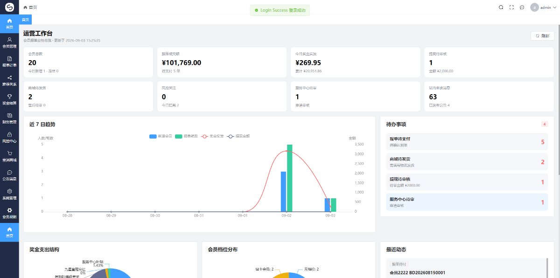Click the blue bar at 09-03

point(327,205)
